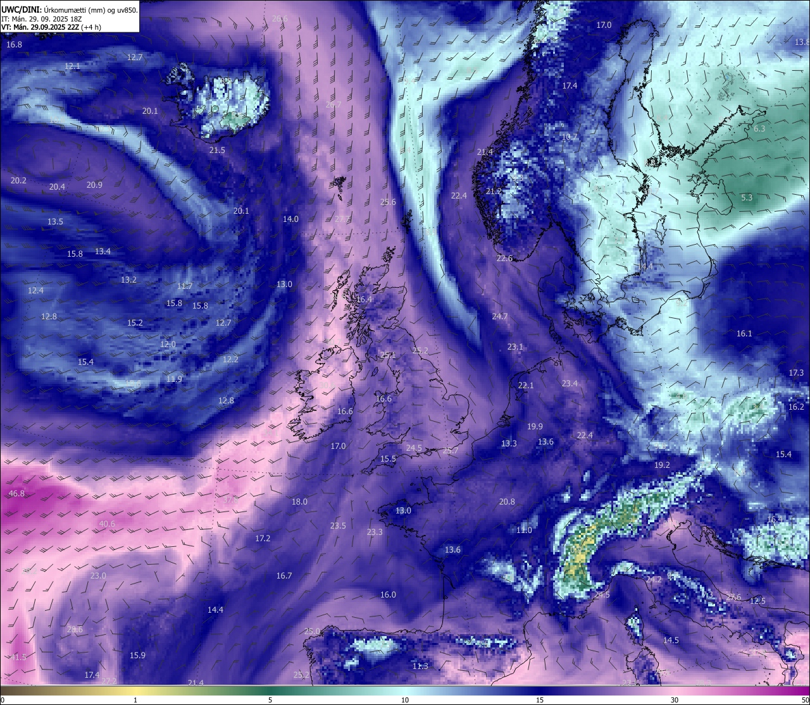
Task: Click the 21.5 value south of Iceland
Action: pyautogui.click(x=217, y=150)
